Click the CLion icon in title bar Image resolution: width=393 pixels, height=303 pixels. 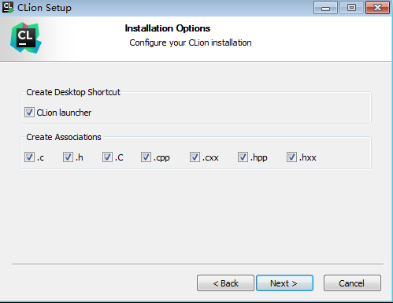click(8, 7)
